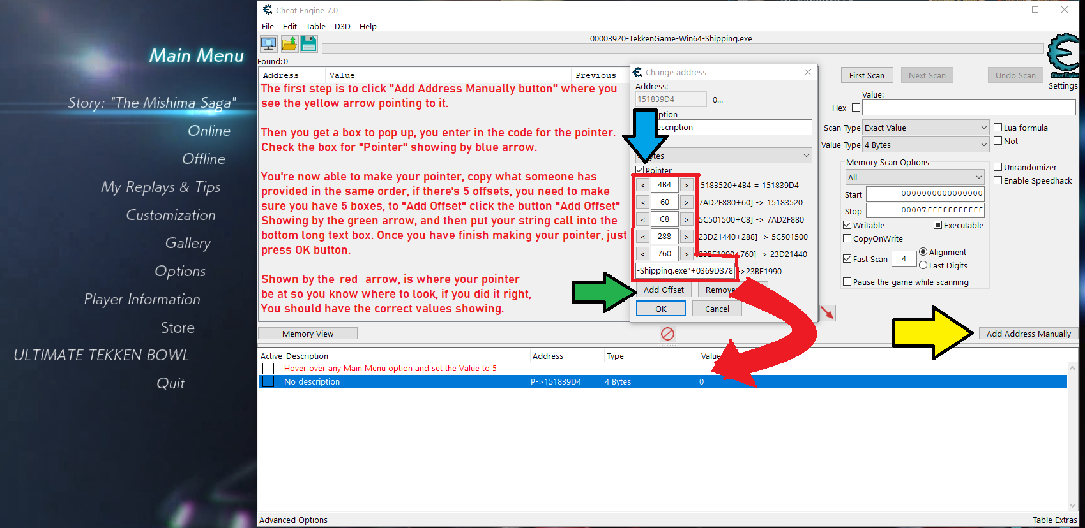Open the Edit menu

coord(290,26)
